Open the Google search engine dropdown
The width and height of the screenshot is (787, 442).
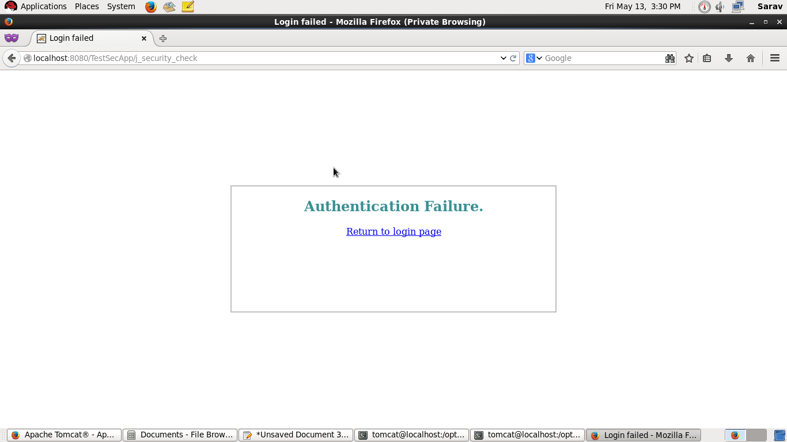click(x=537, y=58)
